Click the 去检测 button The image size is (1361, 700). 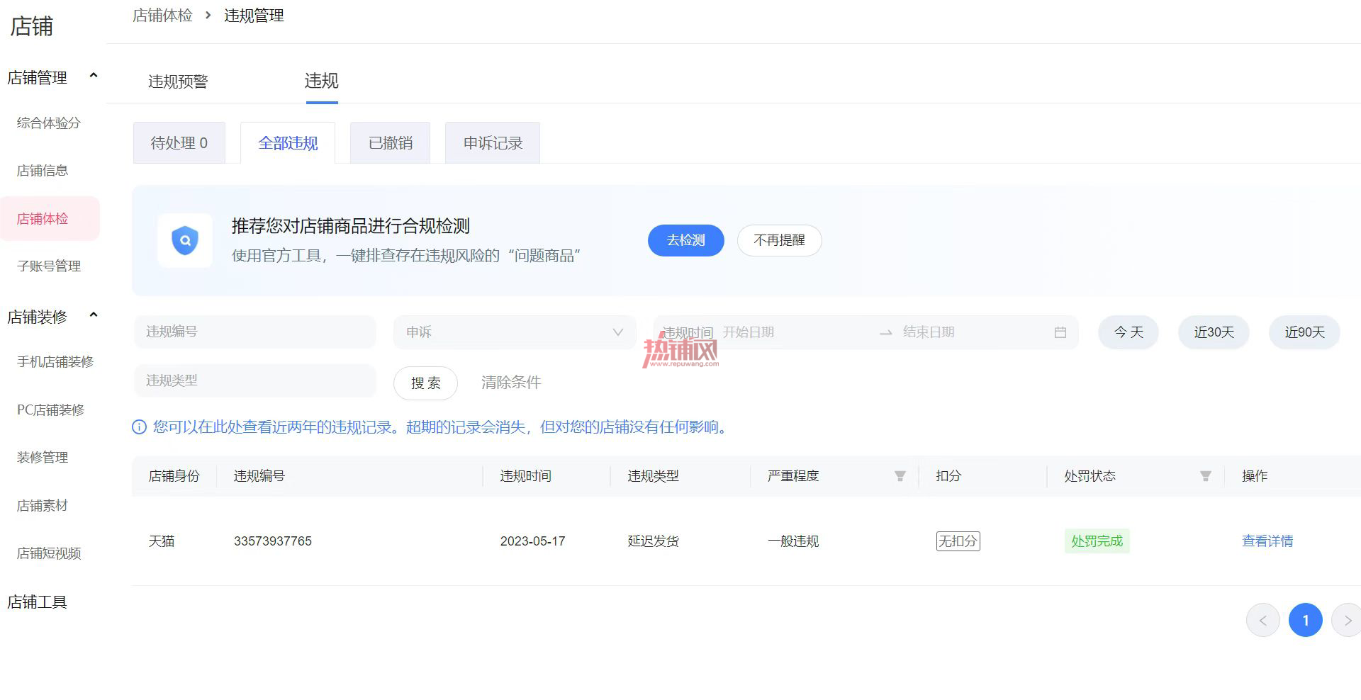[686, 241]
